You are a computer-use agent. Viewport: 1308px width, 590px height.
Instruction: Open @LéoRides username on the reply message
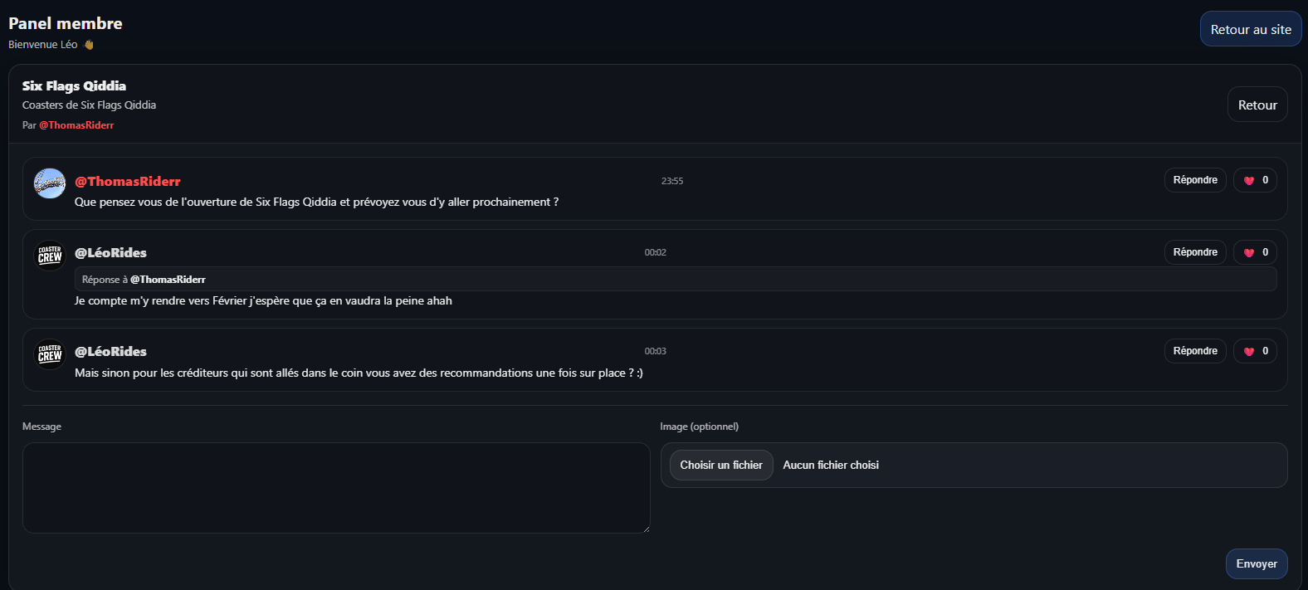pyautogui.click(x=111, y=253)
